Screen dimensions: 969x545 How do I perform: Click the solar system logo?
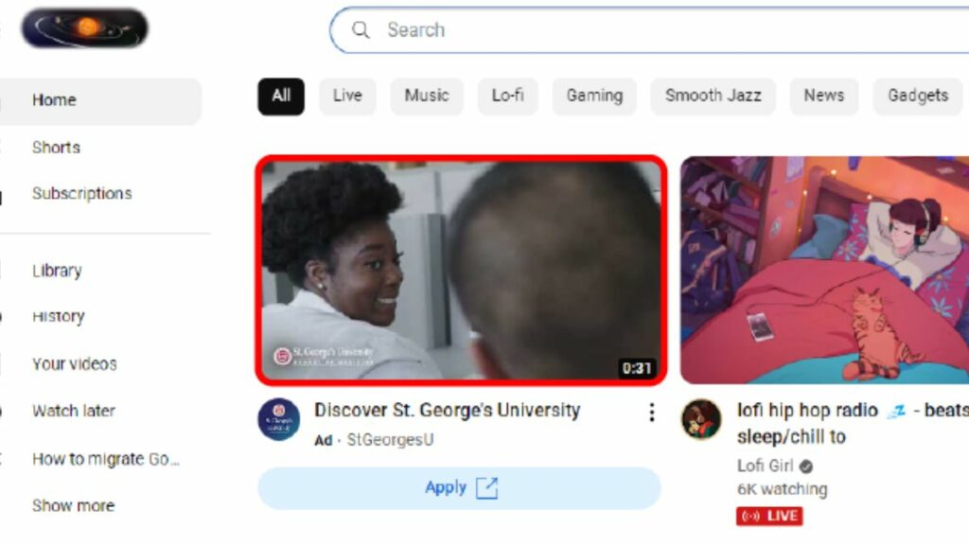click(85, 28)
